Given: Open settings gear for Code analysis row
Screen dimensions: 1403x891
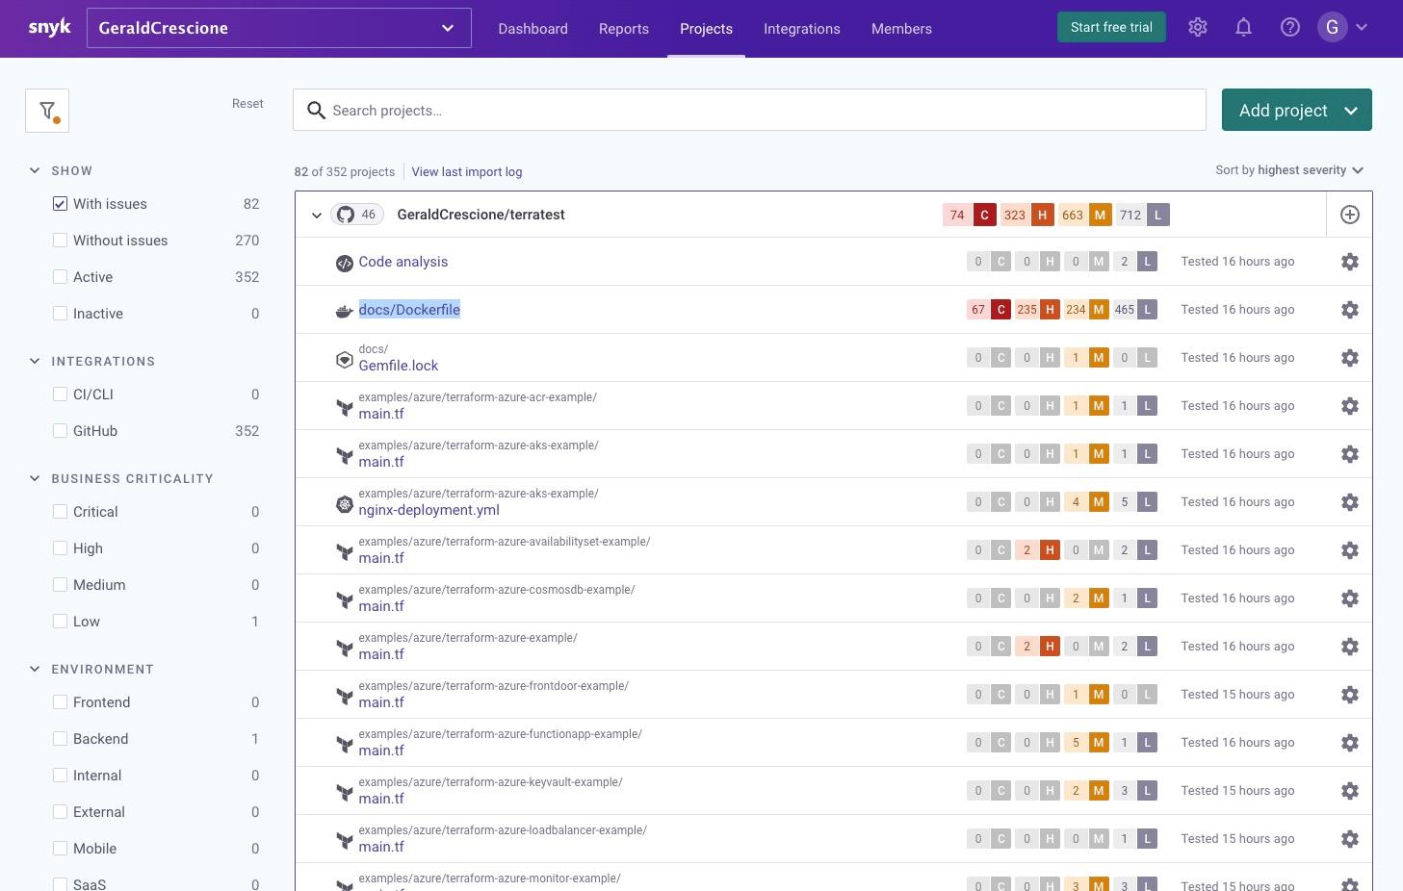Looking at the screenshot, I should click(x=1350, y=262).
